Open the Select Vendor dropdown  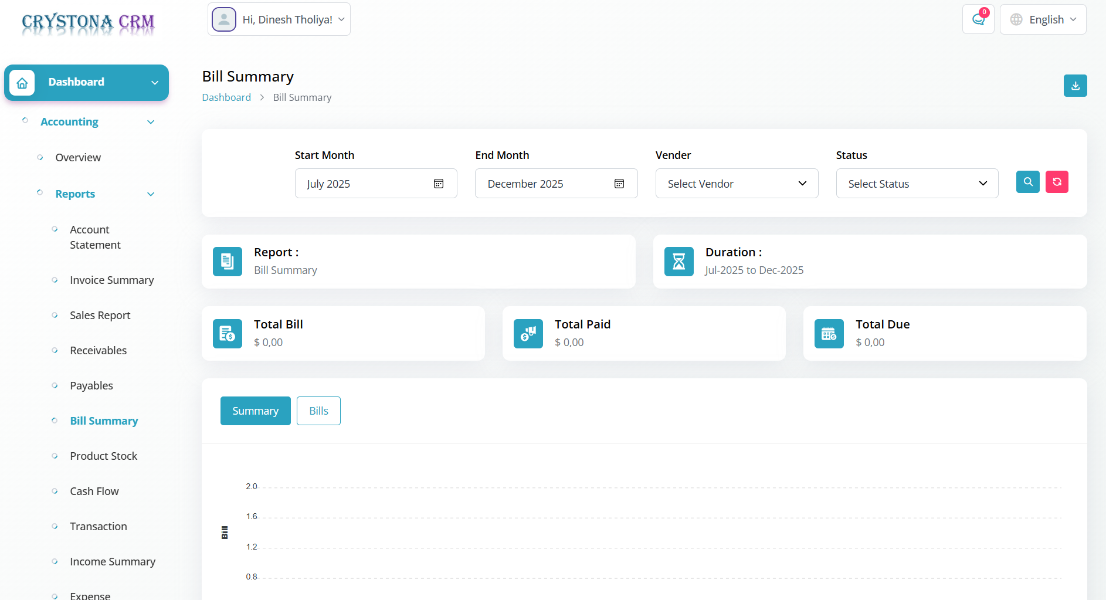pos(737,184)
